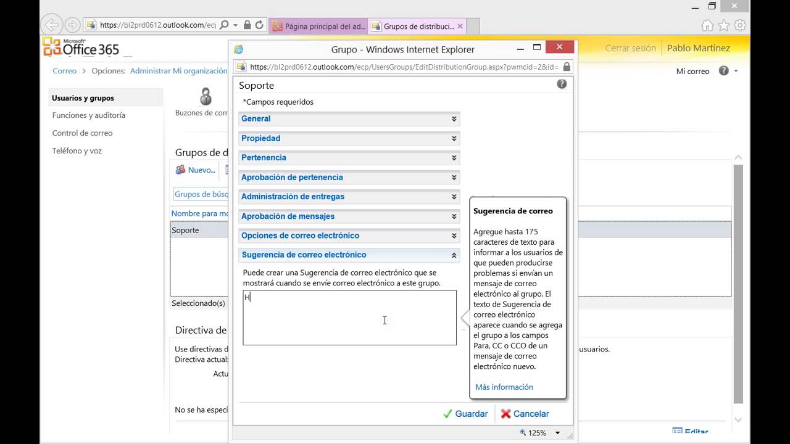Click the Grupos de búsqueda search field

tap(201, 194)
